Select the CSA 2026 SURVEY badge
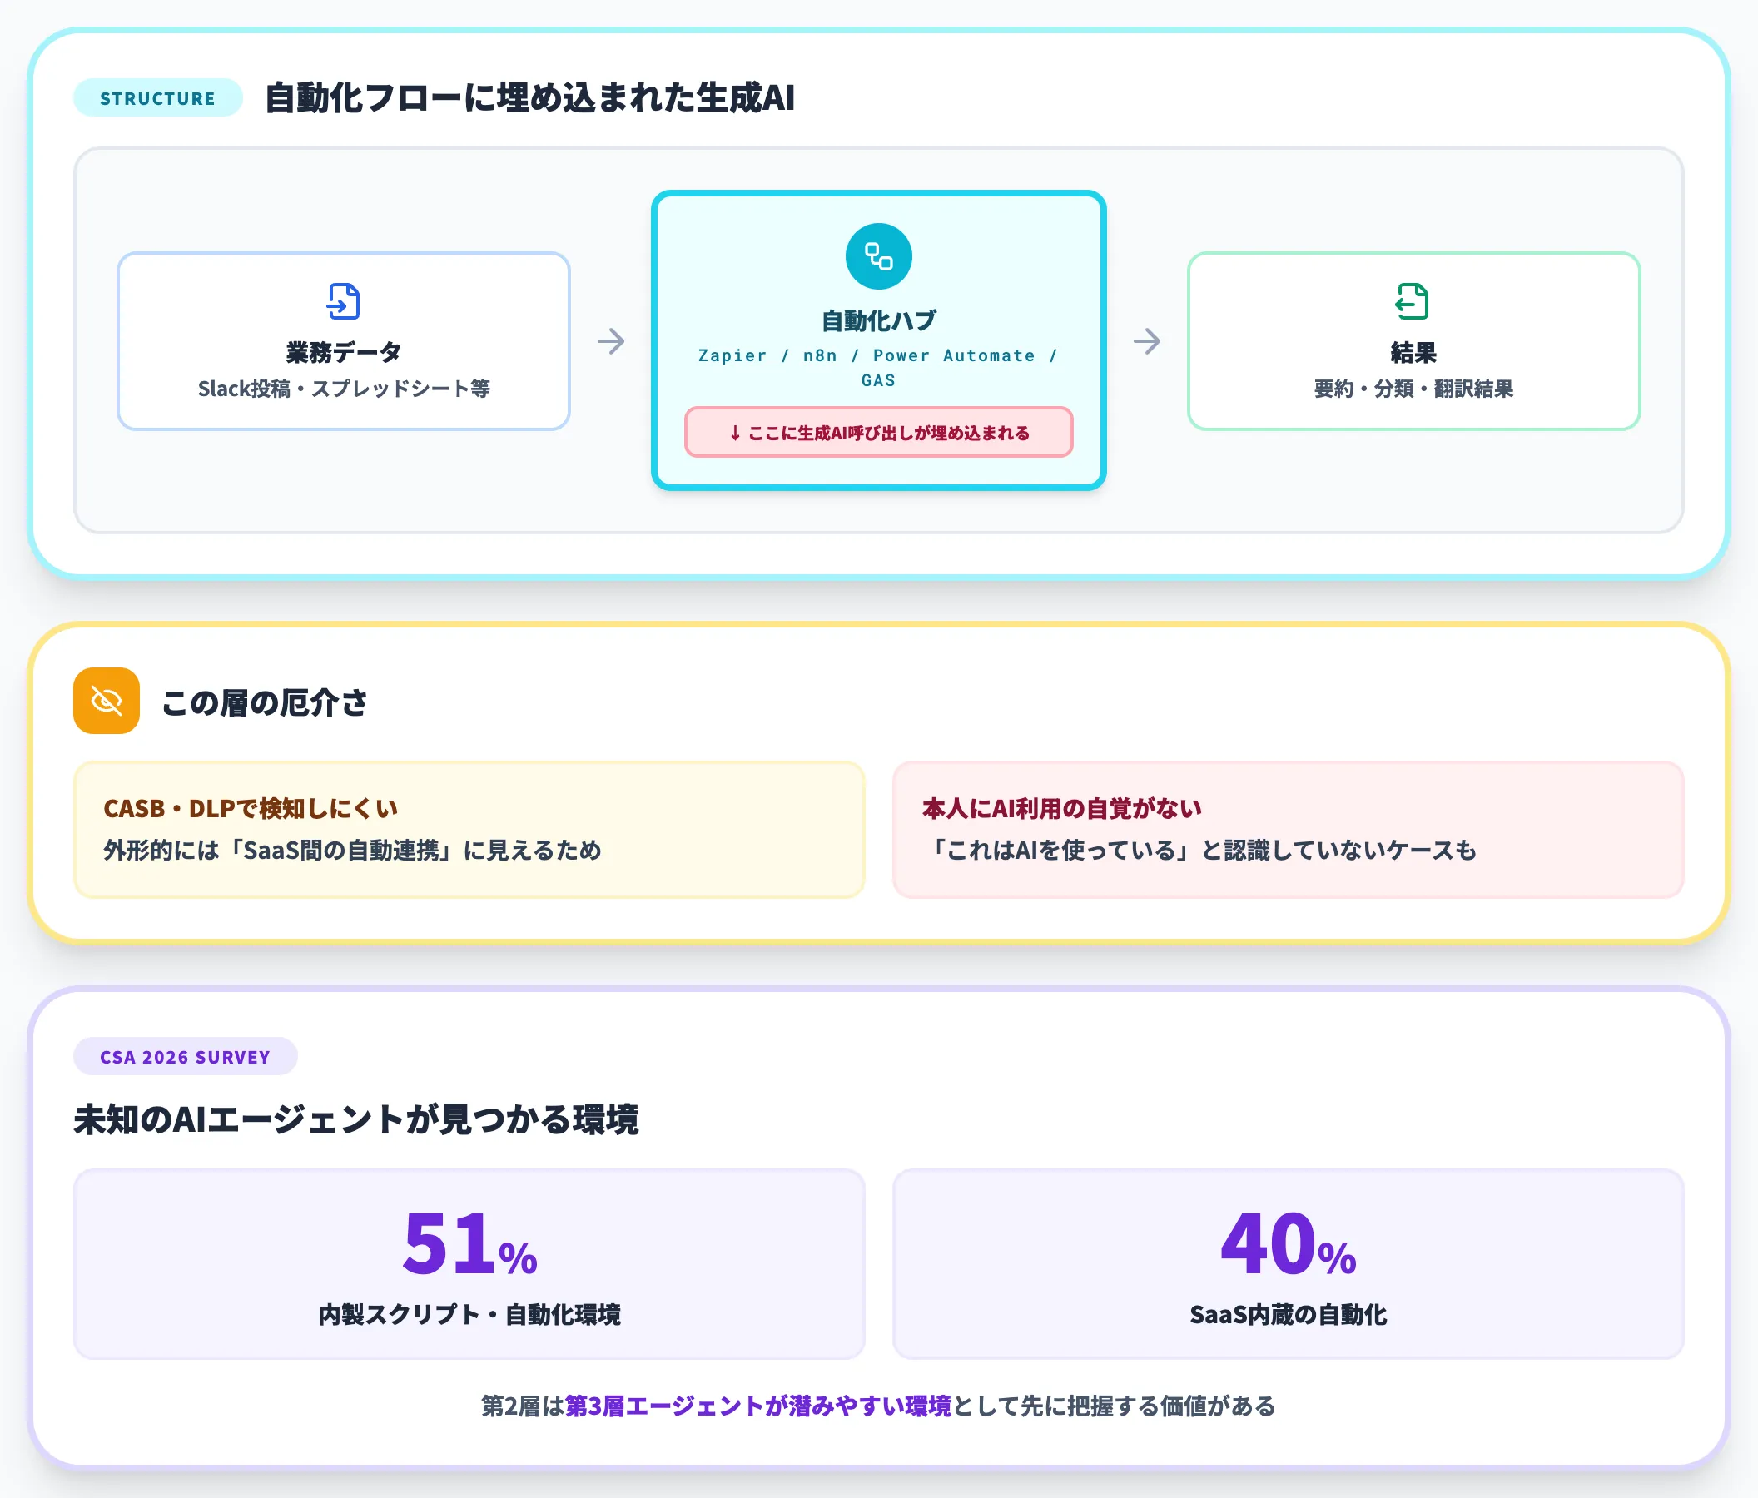This screenshot has height=1498, width=1758. point(185,1057)
